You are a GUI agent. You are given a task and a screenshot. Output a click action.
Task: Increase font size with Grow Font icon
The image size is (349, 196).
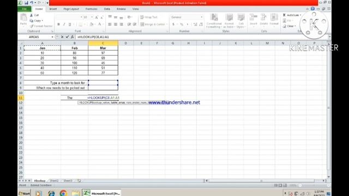[x=97, y=17]
